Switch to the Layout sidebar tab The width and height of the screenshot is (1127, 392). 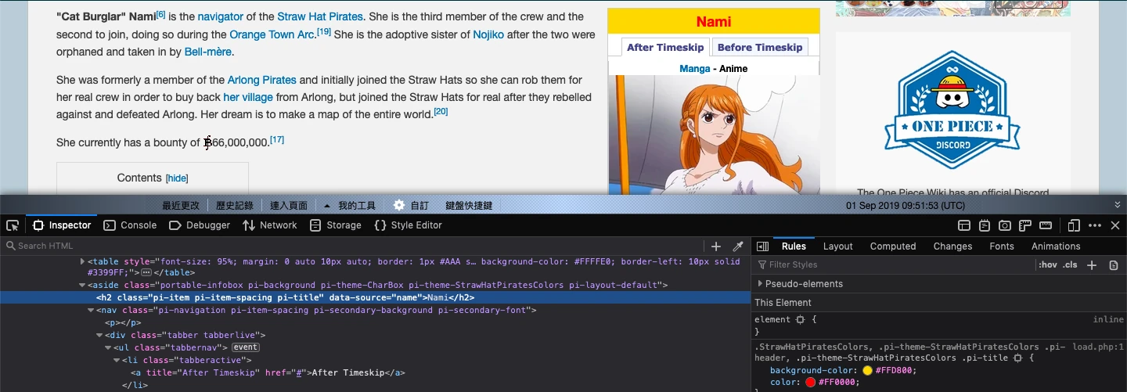837,246
